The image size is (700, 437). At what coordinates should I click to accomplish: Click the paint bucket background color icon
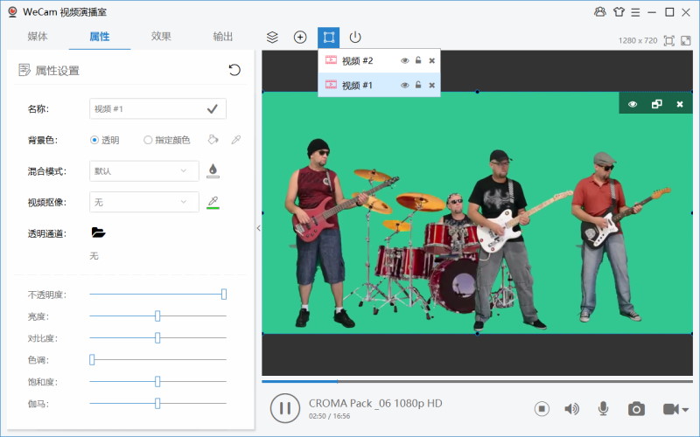[x=213, y=140]
